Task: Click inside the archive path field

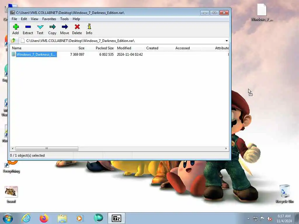Action: point(122,41)
